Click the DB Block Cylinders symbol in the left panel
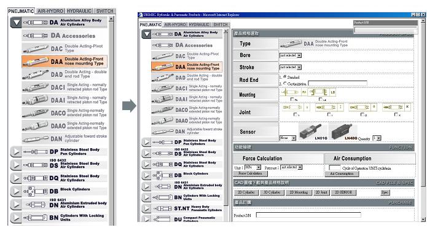The image size is (427, 238). [x=35, y=191]
